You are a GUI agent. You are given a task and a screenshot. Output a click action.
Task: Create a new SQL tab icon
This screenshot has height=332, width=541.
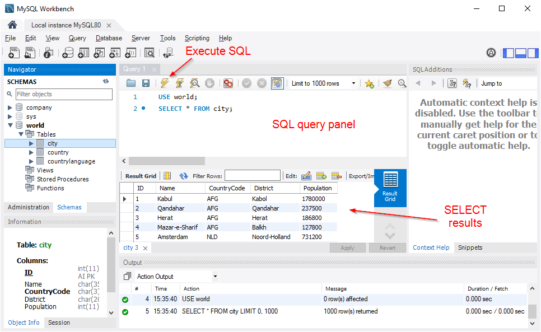pyautogui.click(x=14, y=53)
